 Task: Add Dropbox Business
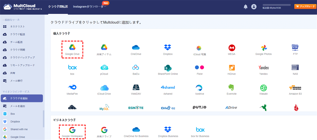(x=168, y=132)
